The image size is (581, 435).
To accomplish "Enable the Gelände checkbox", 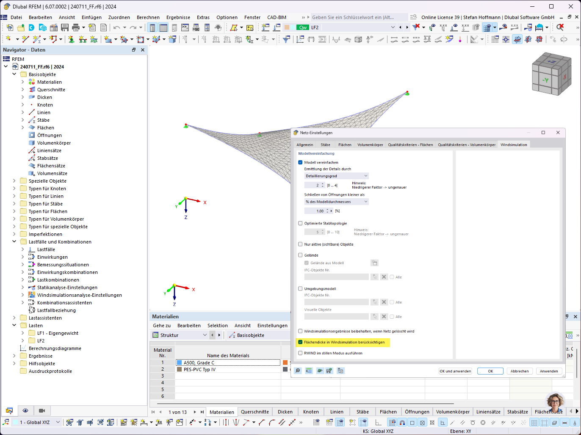I will [x=300, y=255].
